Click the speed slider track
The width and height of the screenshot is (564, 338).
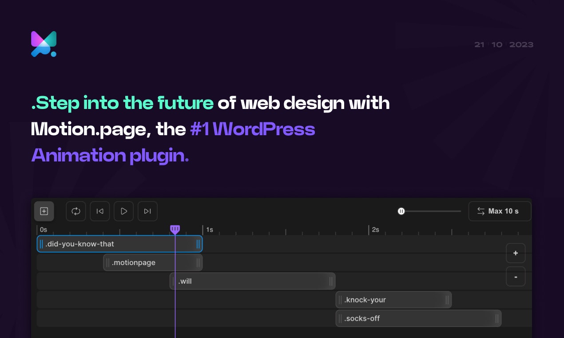[x=433, y=211]
